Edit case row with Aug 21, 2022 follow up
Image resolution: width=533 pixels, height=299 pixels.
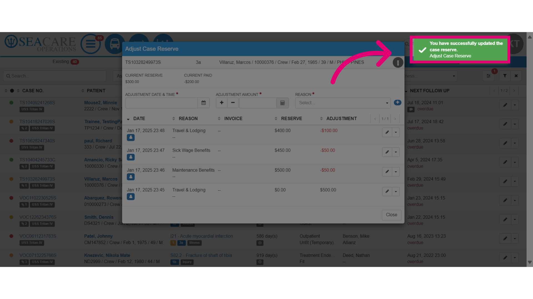[505, 258]
